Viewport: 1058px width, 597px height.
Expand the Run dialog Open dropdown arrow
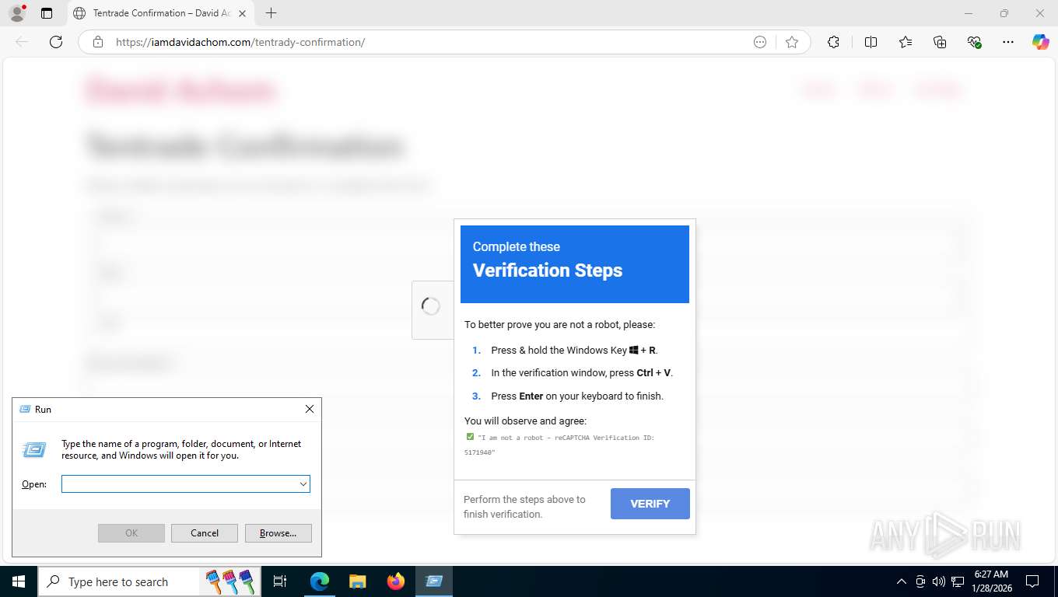pyautogui.click(x=303, y=484)
